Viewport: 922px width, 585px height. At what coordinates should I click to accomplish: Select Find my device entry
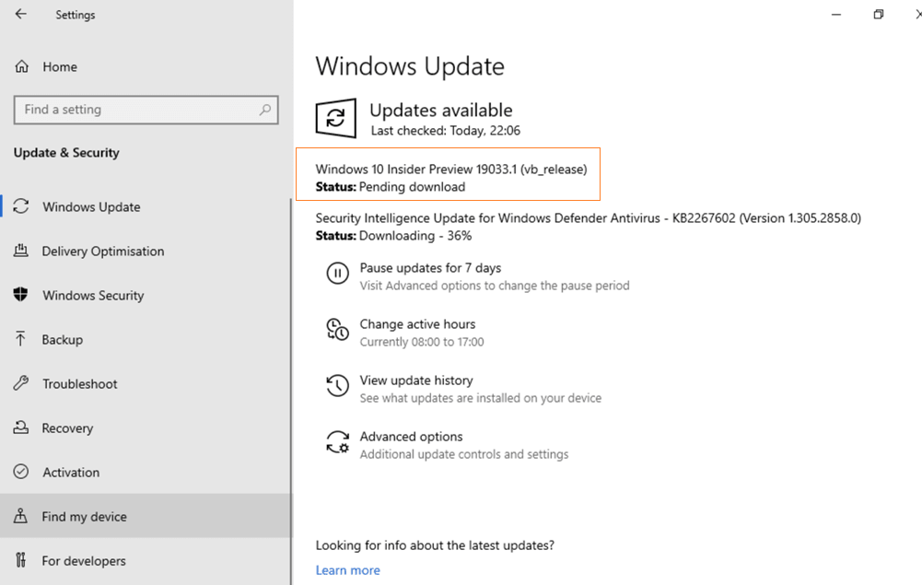[146, 516]
